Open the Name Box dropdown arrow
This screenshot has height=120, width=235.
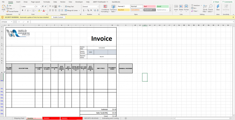coord(11,22)
